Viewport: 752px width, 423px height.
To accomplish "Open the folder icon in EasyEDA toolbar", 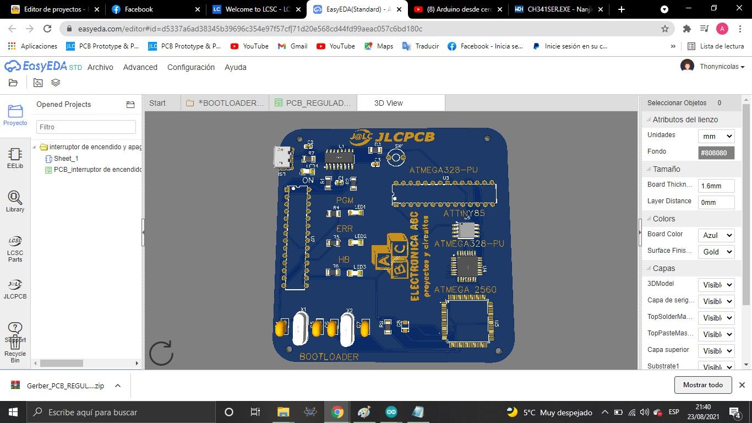I will coord(13,83).
